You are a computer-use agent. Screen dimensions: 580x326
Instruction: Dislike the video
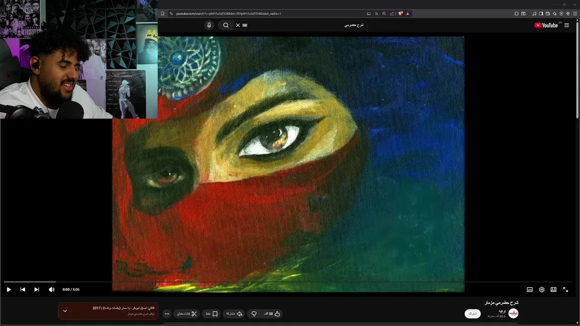tap(254, 314)
